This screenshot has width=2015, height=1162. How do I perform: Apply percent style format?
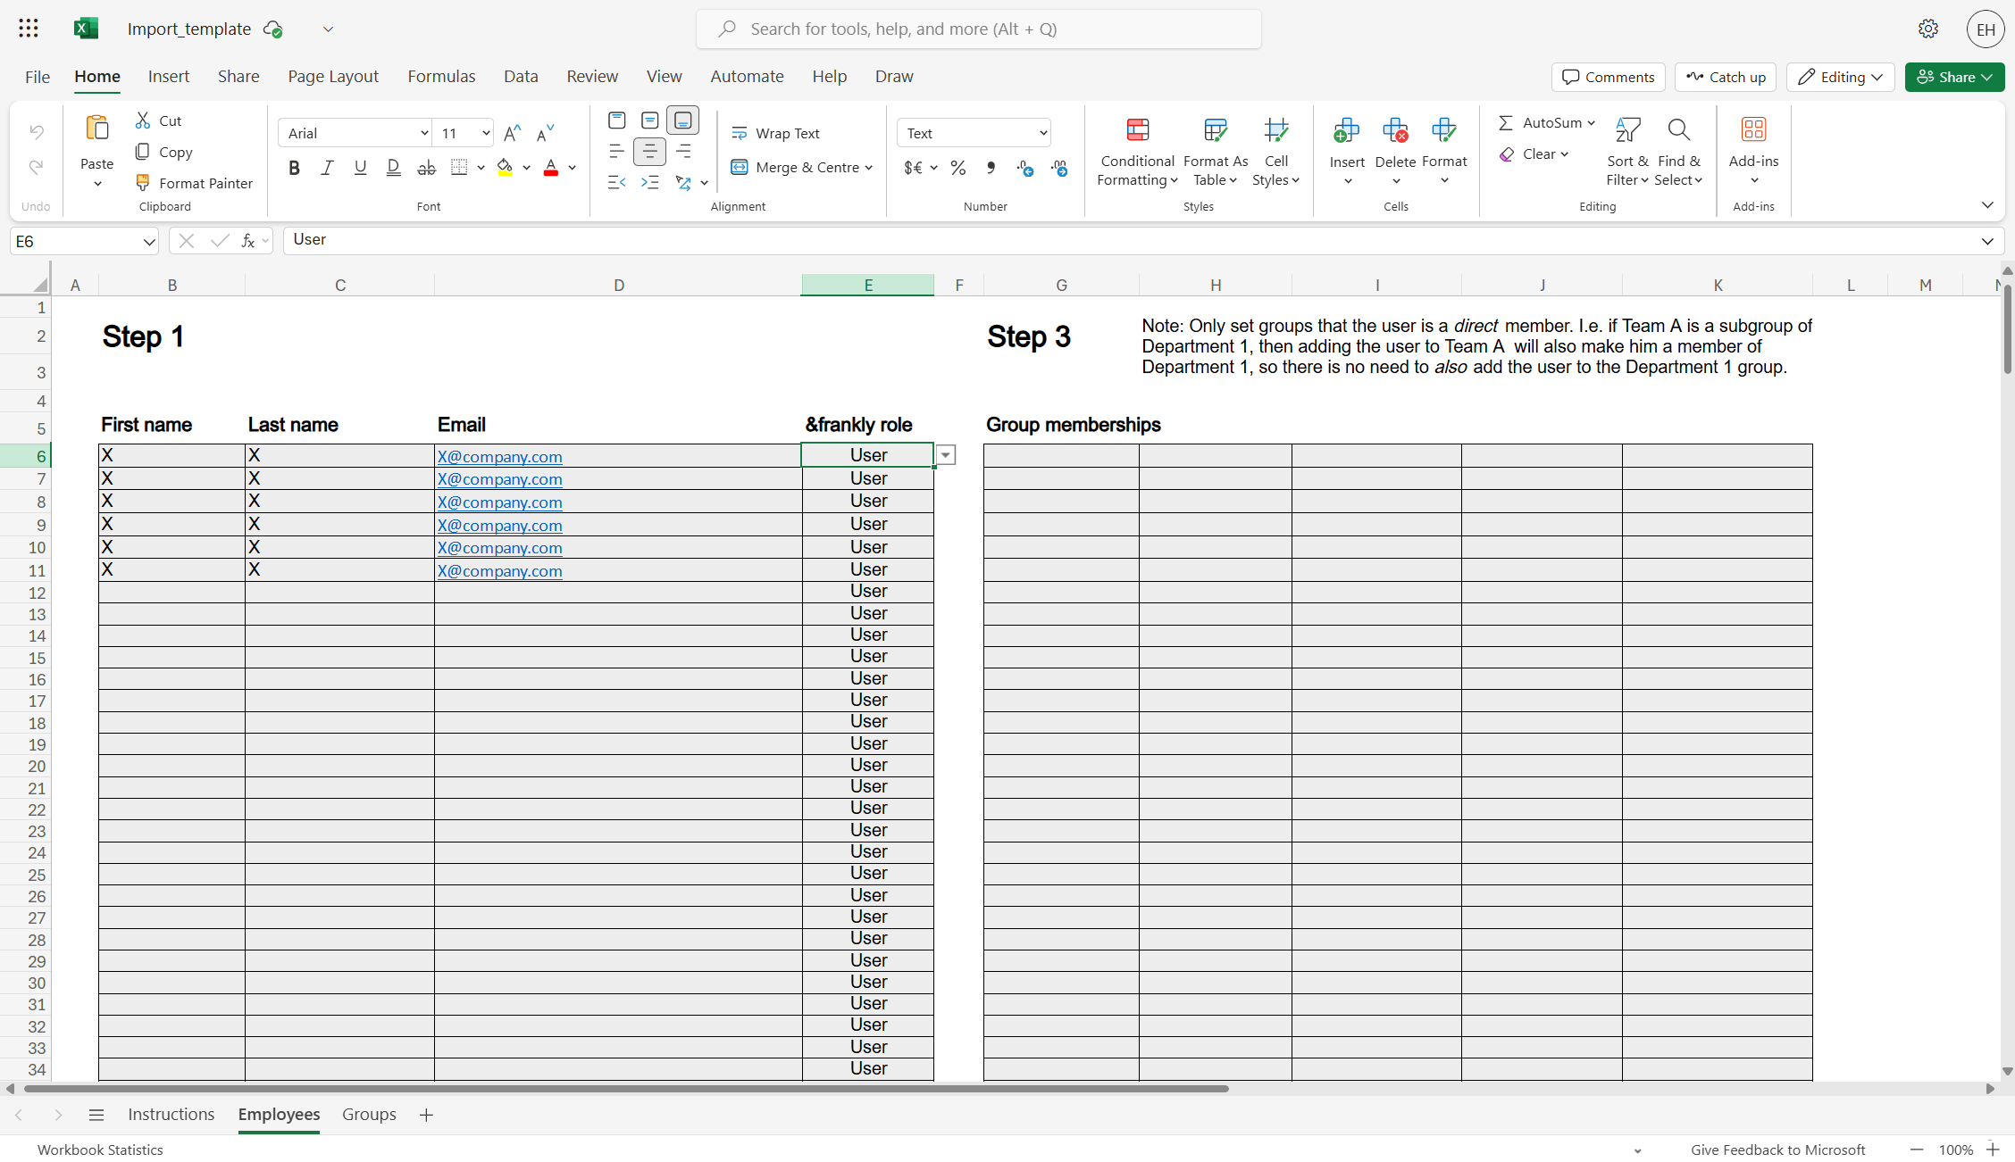pos(958,168)
